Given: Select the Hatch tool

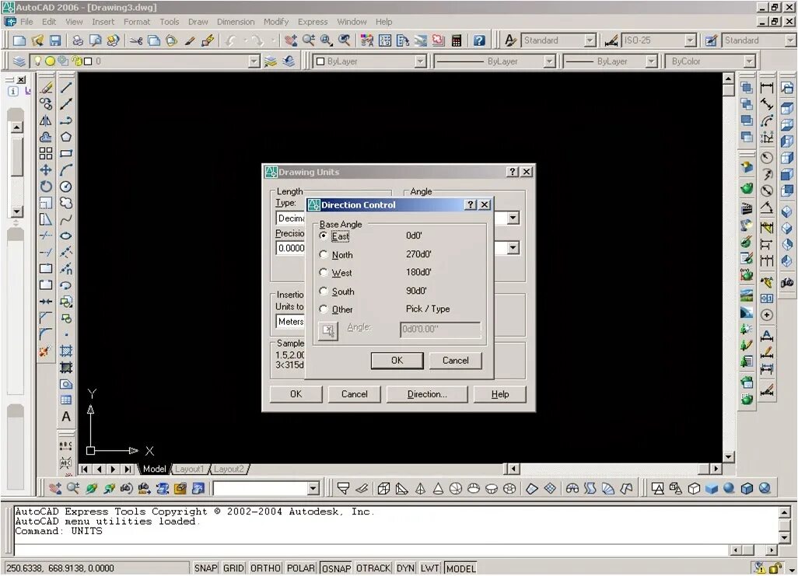Looking at the screenshot, I should tap(66, 351).
